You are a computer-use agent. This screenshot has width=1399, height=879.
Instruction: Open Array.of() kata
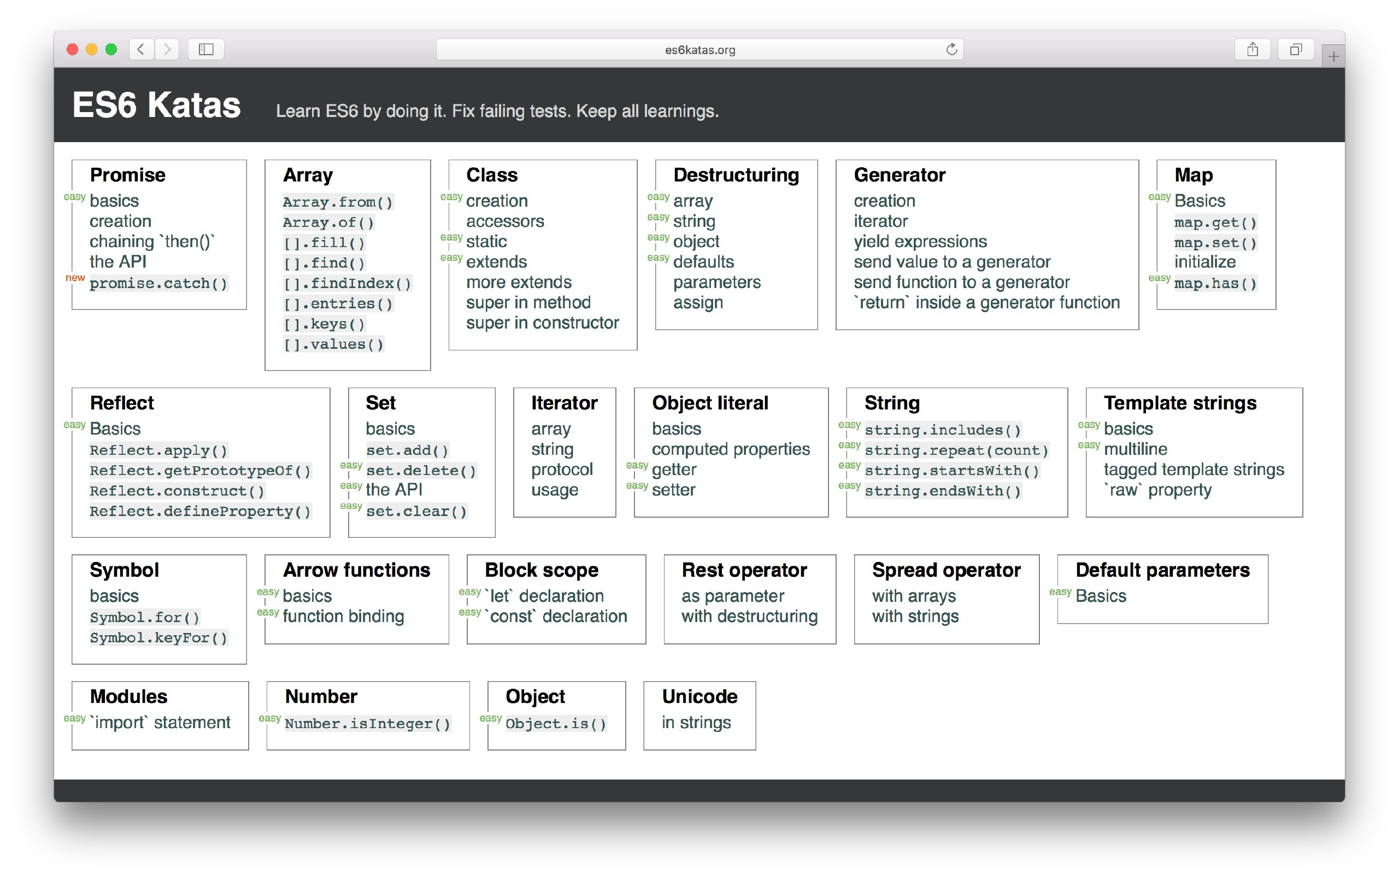[x=329, y=222]
